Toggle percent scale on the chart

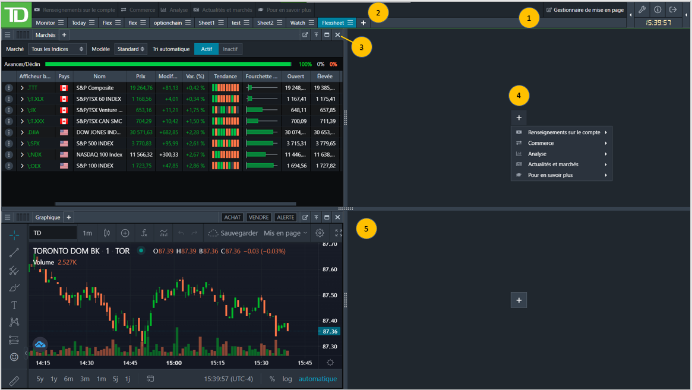(272, 379)
